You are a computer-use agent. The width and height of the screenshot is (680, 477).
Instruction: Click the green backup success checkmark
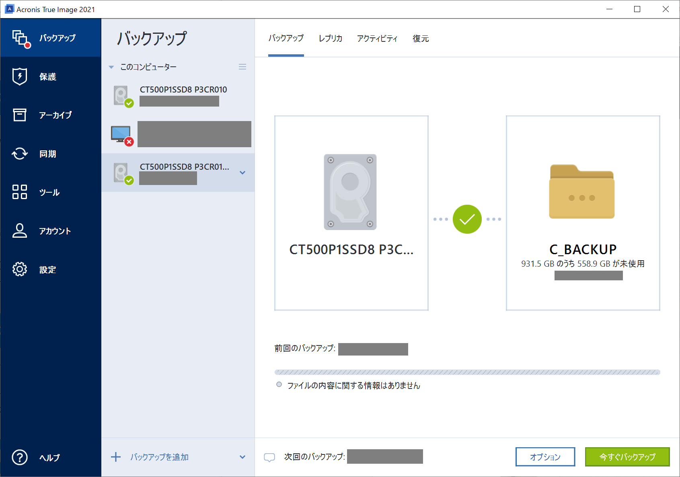[467, 219]
